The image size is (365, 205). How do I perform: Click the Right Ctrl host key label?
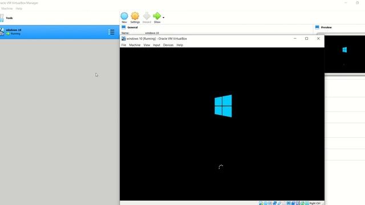point(315,203)
